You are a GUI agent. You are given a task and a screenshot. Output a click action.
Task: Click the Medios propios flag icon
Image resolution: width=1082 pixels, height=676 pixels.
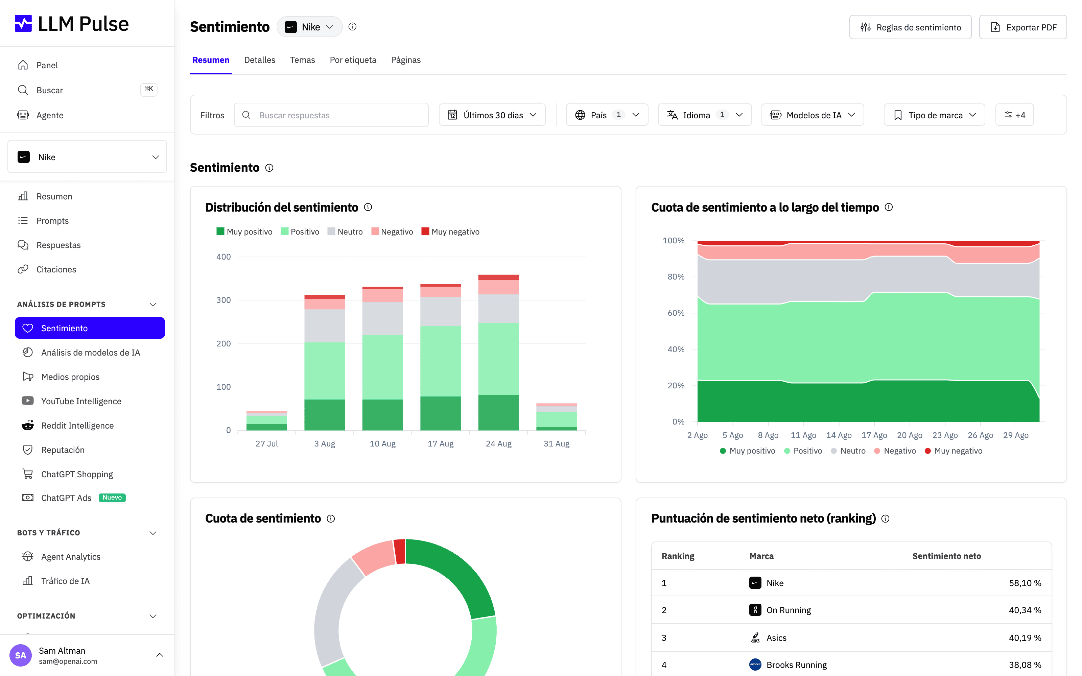(x=28, y=377)
